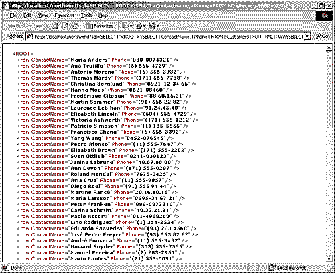Show the Favorites pane toolbar button
Viewport: 335px width, 273px height.
tap(100, 26)
